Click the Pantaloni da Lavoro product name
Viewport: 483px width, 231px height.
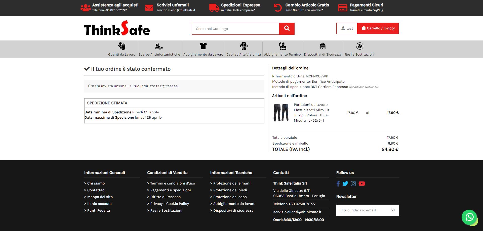(311, 113)
